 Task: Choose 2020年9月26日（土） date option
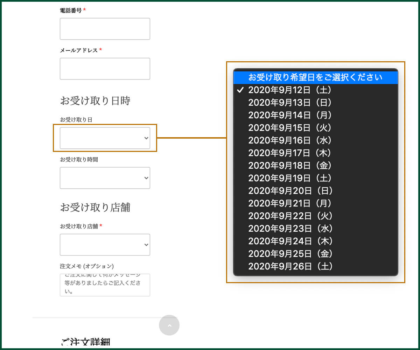pyautogui.click(x=290, y=266)
